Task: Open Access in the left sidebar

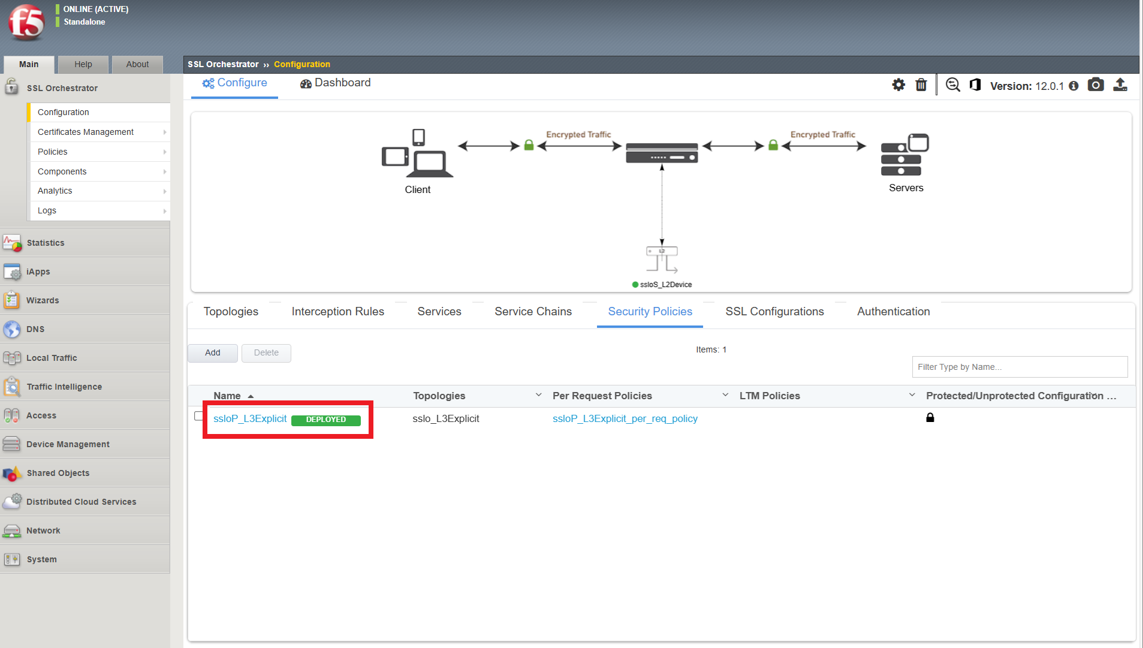Action: pos(85,415)
